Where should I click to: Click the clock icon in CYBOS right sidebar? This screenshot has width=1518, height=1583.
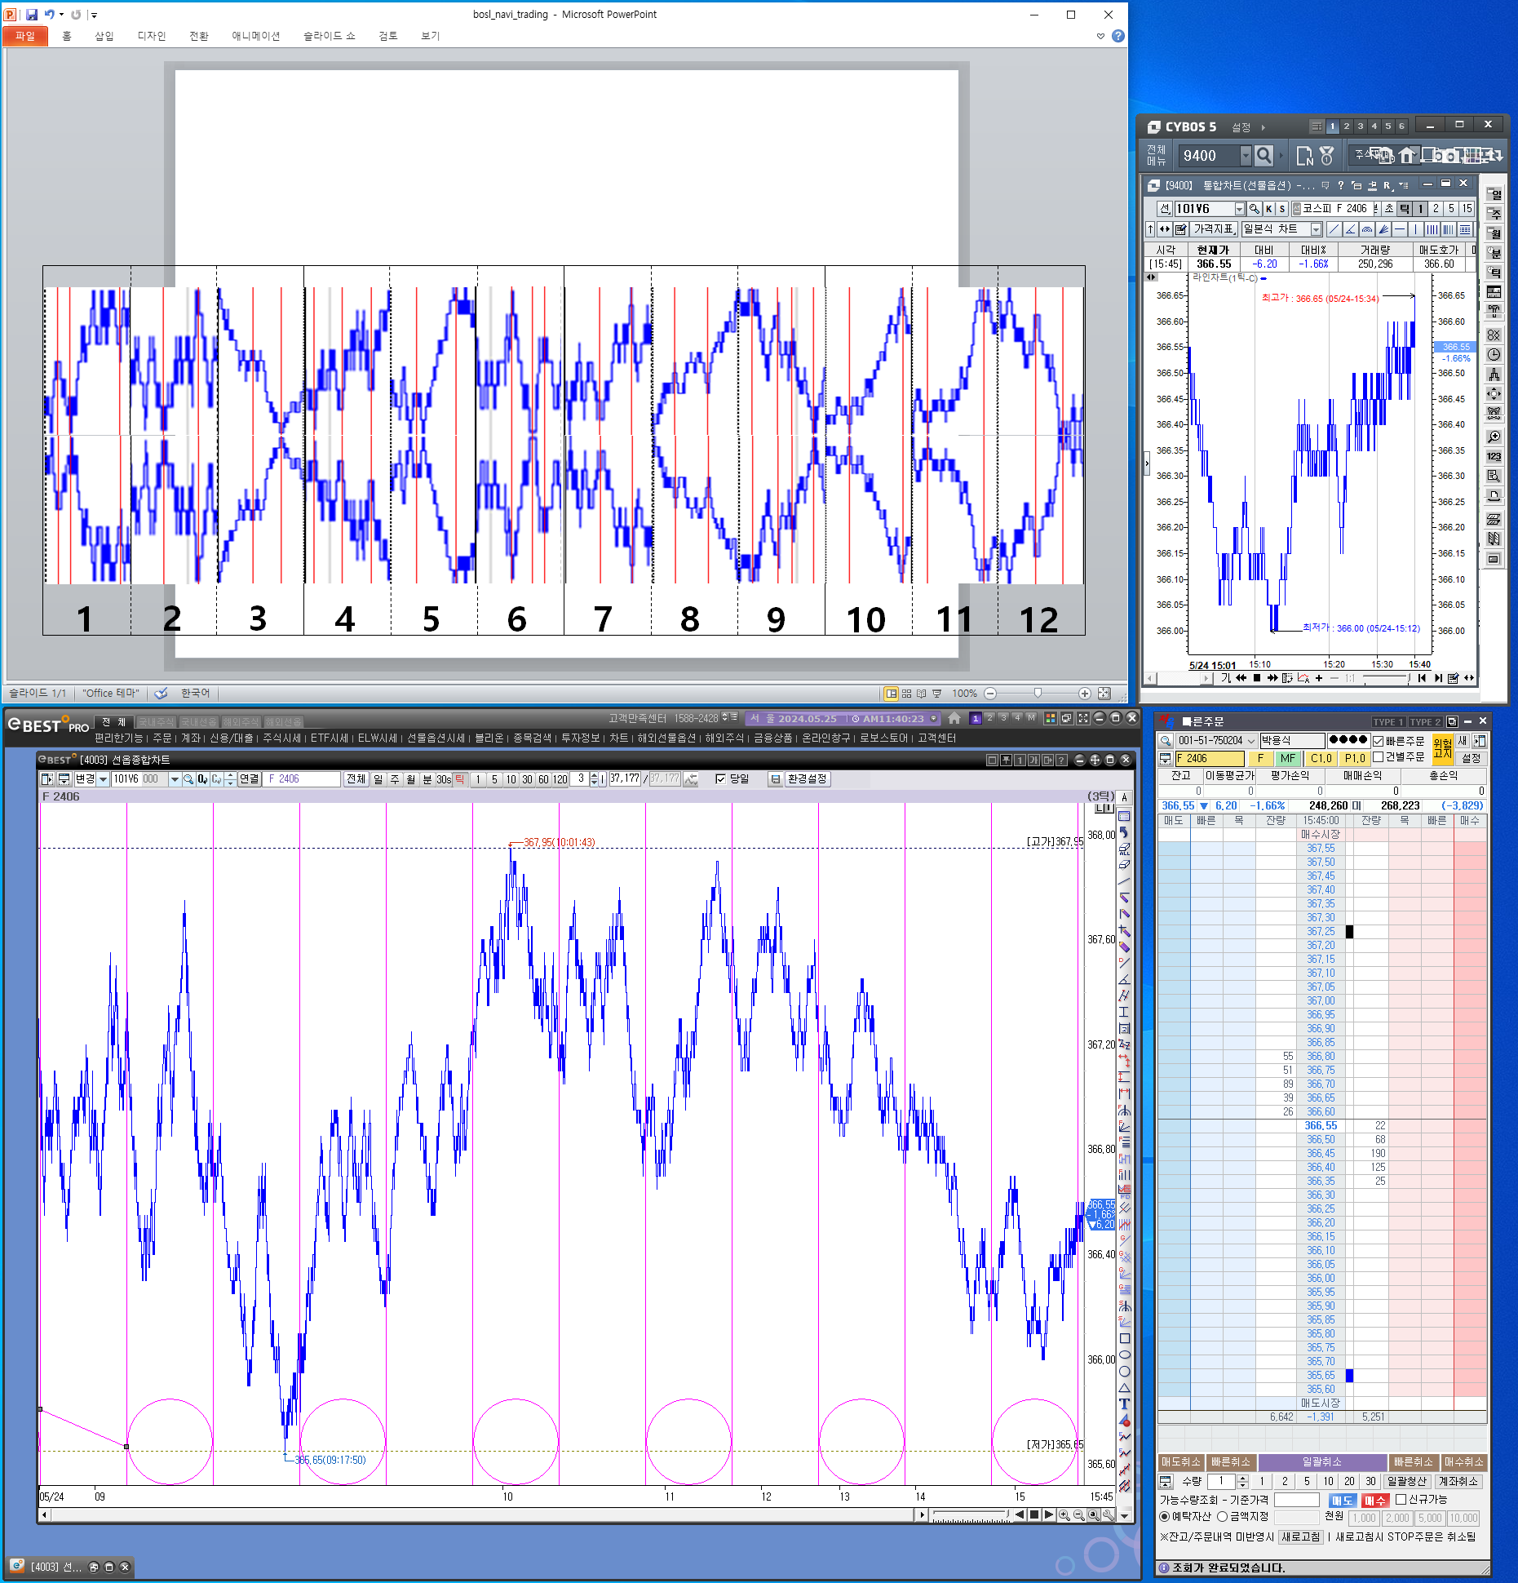click(x=1494, y=355)
